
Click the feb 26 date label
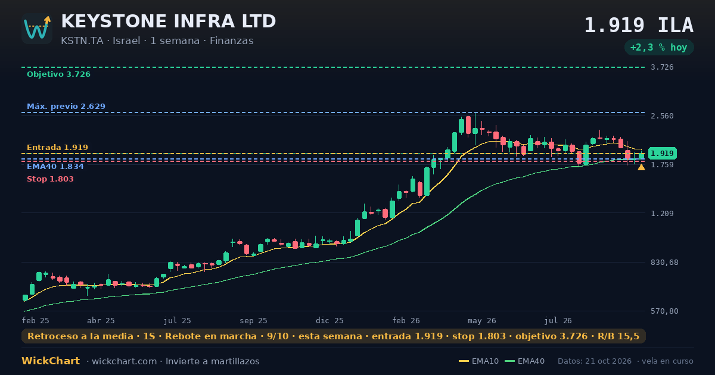coord(406,320)
